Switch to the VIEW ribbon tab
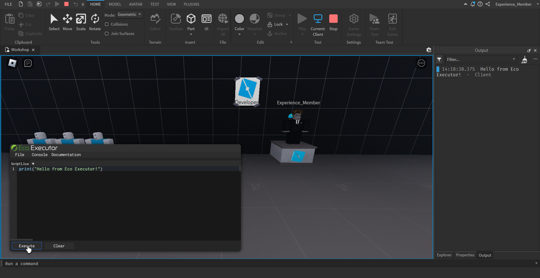 click(x=171, y=4)
